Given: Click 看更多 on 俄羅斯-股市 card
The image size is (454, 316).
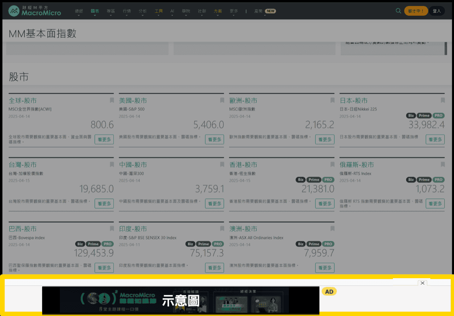Looking at the screenshot, I should [x=435, y=203].
